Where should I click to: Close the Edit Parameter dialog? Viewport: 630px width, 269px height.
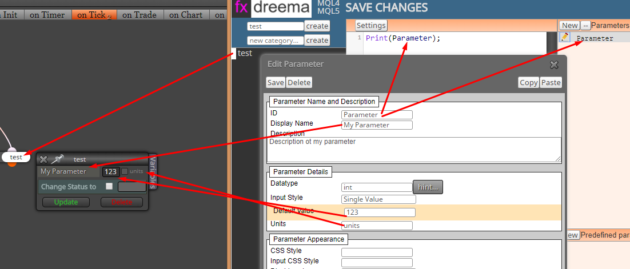(x=554, y=65)
